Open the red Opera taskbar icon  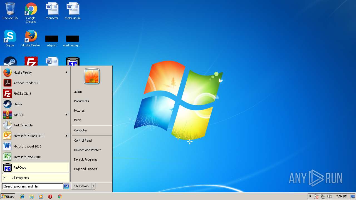[x=50, y=196]
